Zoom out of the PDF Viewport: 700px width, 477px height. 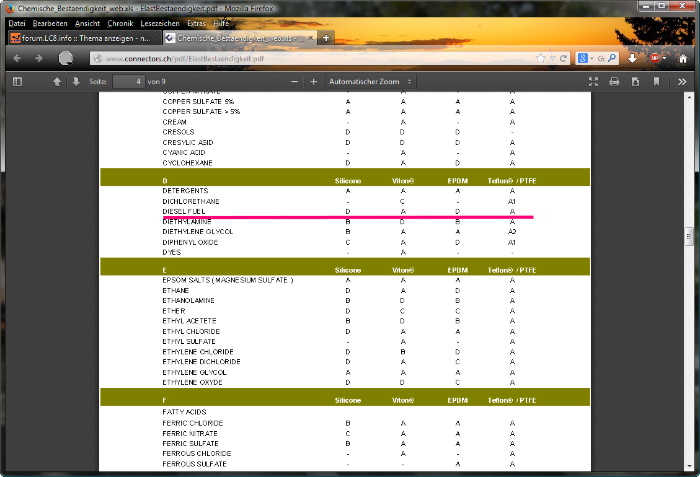click(295, 82)
